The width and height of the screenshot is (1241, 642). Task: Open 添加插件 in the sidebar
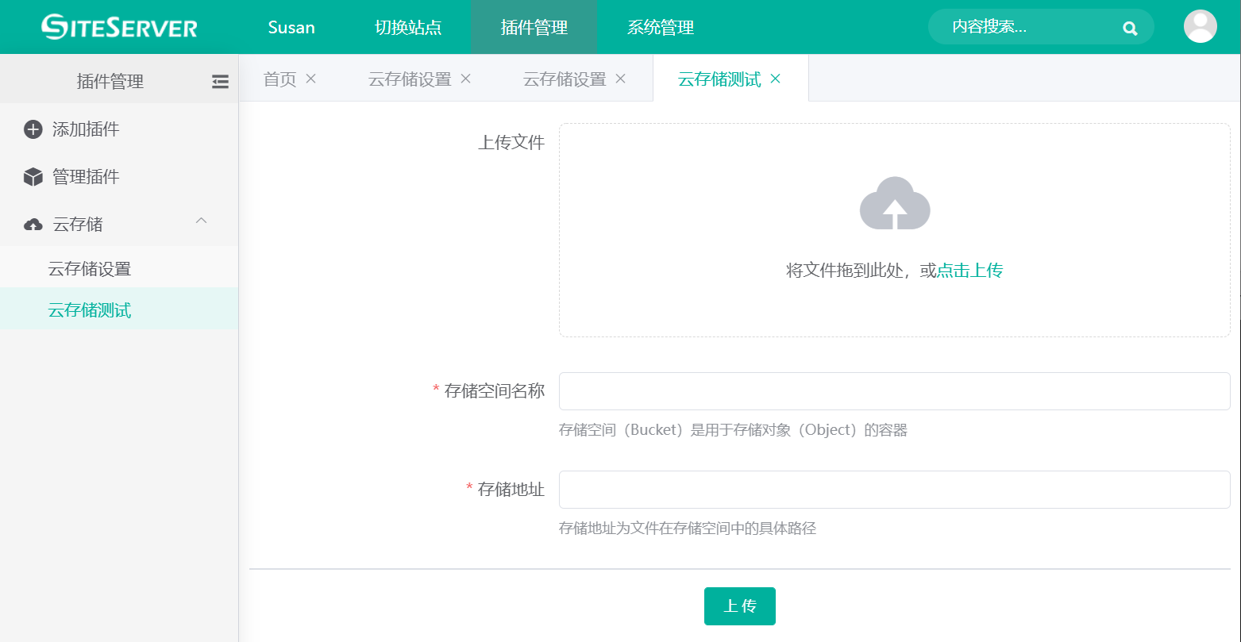point(86,129)
